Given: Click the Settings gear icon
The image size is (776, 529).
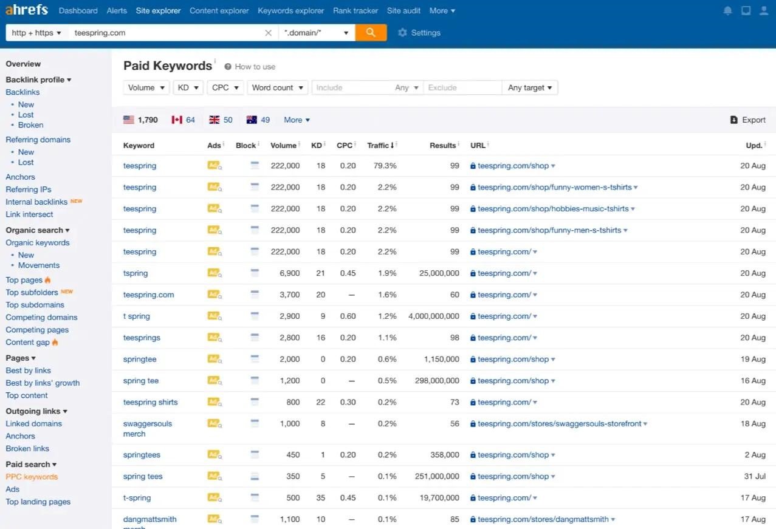Looking at the screenshot, I should [x=402, y=33].
